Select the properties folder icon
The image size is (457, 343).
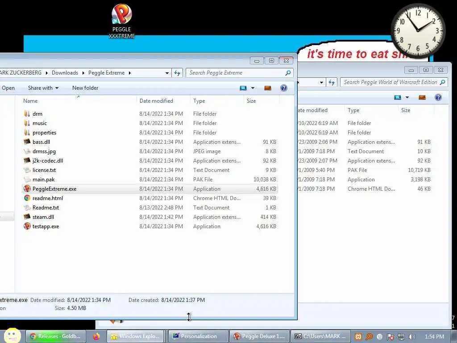(x=27, y=132)
